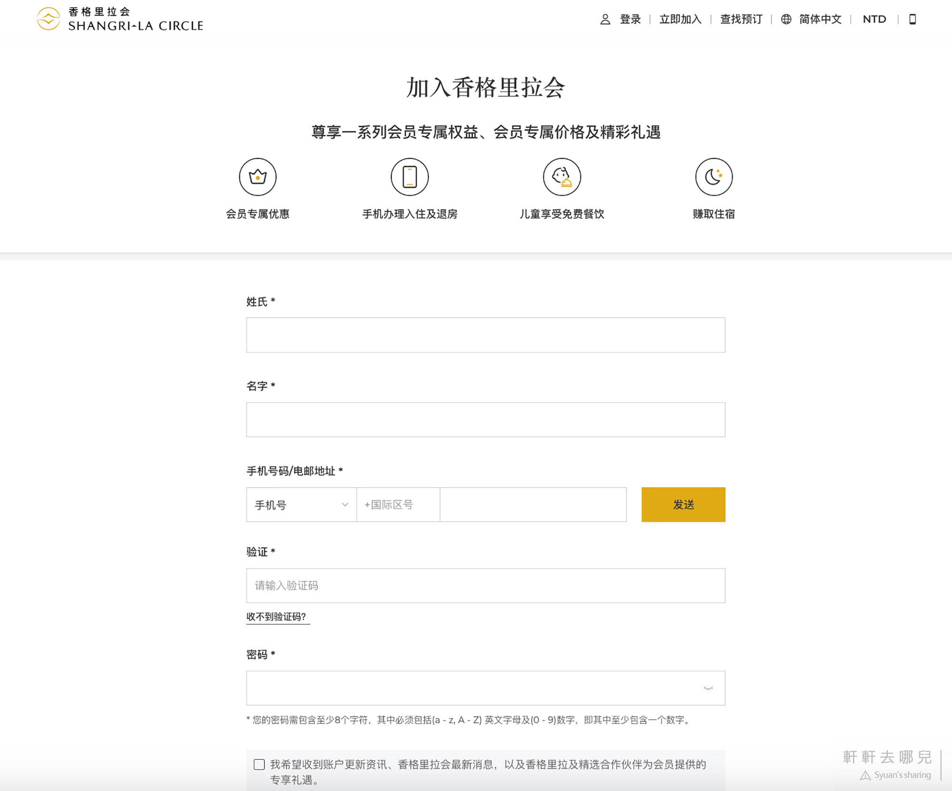Click the phone icon for 手机办理入住及退房
Image resolution: width=952 pixels, height=791 pixels.
(410, 177)
